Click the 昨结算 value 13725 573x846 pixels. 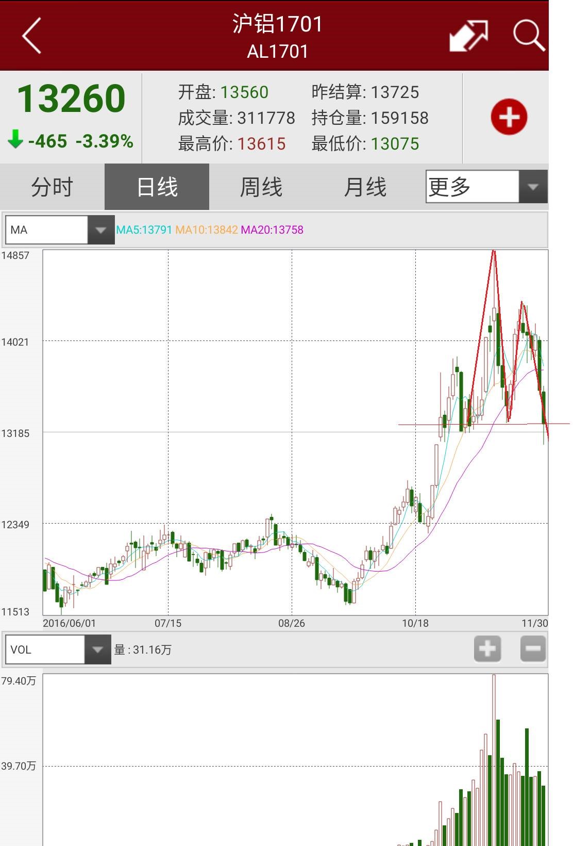pos(395,92)
